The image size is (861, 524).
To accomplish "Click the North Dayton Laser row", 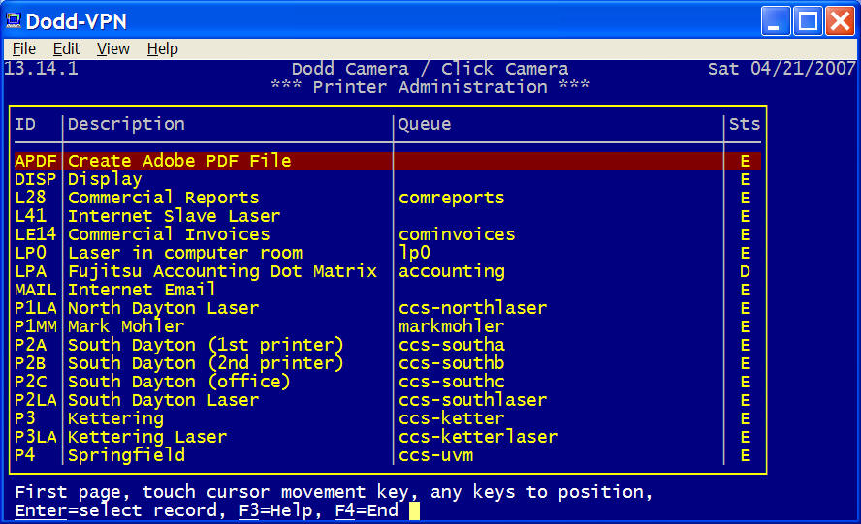I will [x=163, y=308].
